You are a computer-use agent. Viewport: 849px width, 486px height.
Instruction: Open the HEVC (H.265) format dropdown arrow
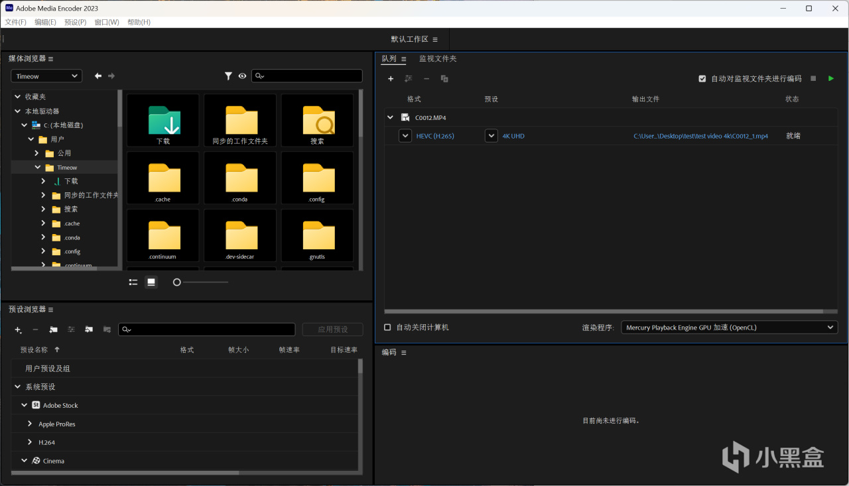[x=405, y=136]
